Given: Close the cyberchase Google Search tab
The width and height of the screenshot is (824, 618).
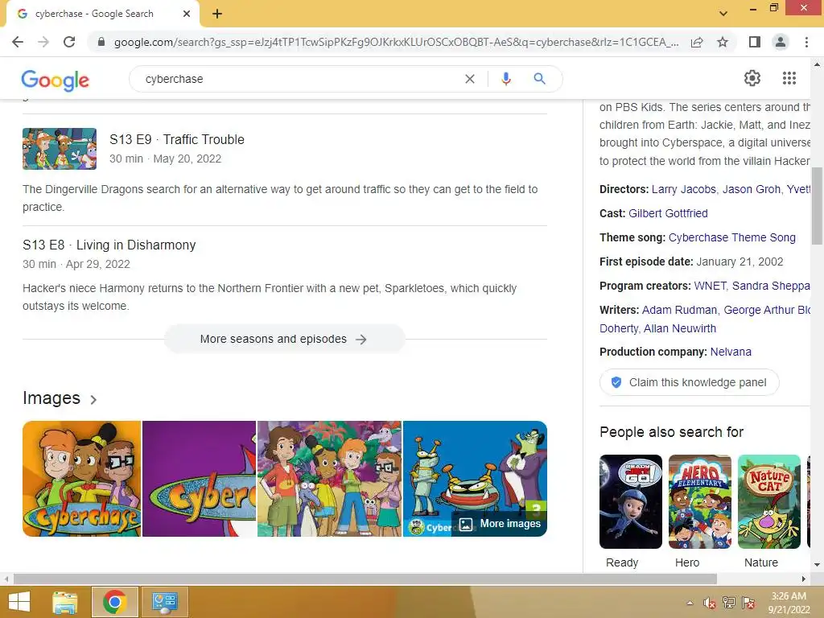Looking at the screenshot, I should click(187, 14).
